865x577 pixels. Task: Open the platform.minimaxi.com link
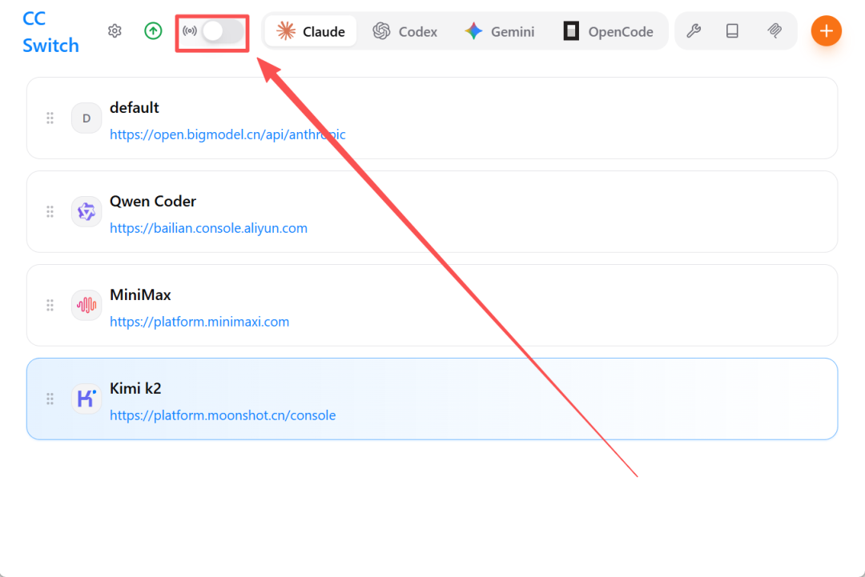pyautogui.click(x=199, y=322)
